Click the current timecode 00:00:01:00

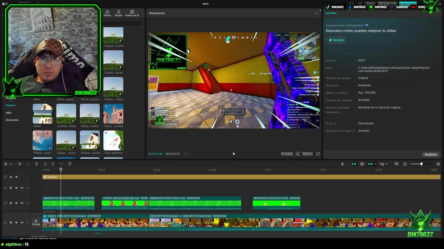pos(155,154)
